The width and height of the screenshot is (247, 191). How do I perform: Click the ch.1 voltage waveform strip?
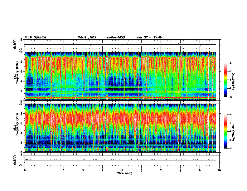click(x=122, y=44)
